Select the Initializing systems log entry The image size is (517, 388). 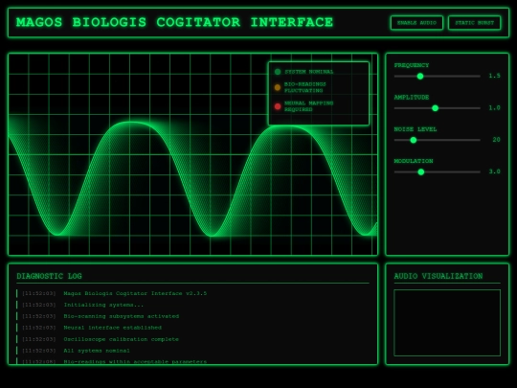coord(192,305)
